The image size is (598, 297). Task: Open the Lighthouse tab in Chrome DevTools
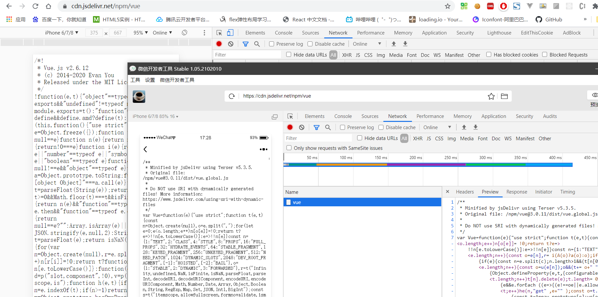(499, 33)
